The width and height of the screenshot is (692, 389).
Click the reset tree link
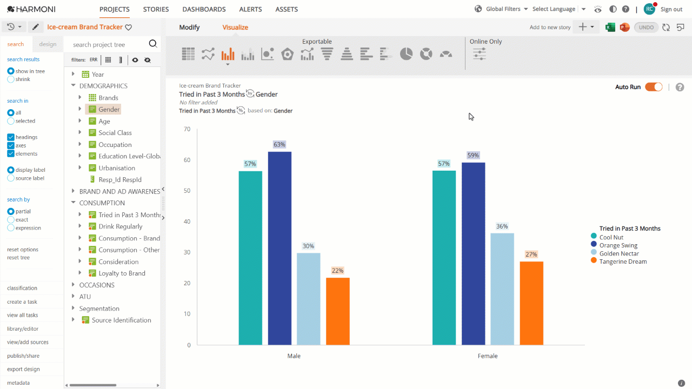click(18, 258)
